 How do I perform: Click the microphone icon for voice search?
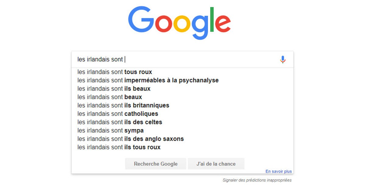tap(282, 59)
